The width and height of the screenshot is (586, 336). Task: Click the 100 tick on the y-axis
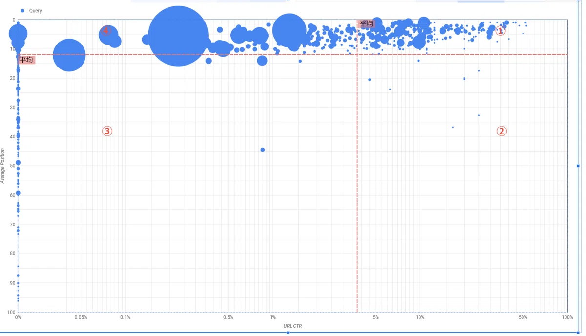pyautogui.click(x=12, y=312)
